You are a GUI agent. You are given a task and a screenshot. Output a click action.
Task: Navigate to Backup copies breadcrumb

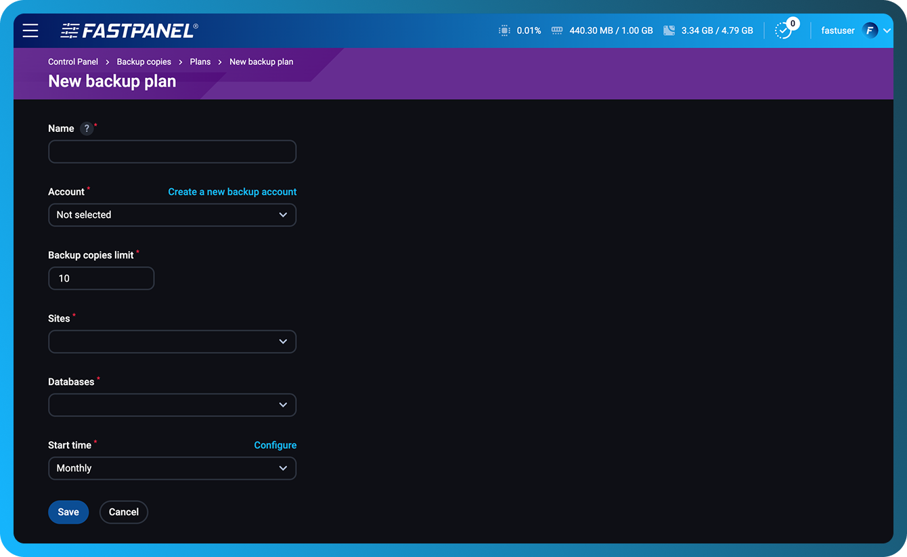pos(143,62)
